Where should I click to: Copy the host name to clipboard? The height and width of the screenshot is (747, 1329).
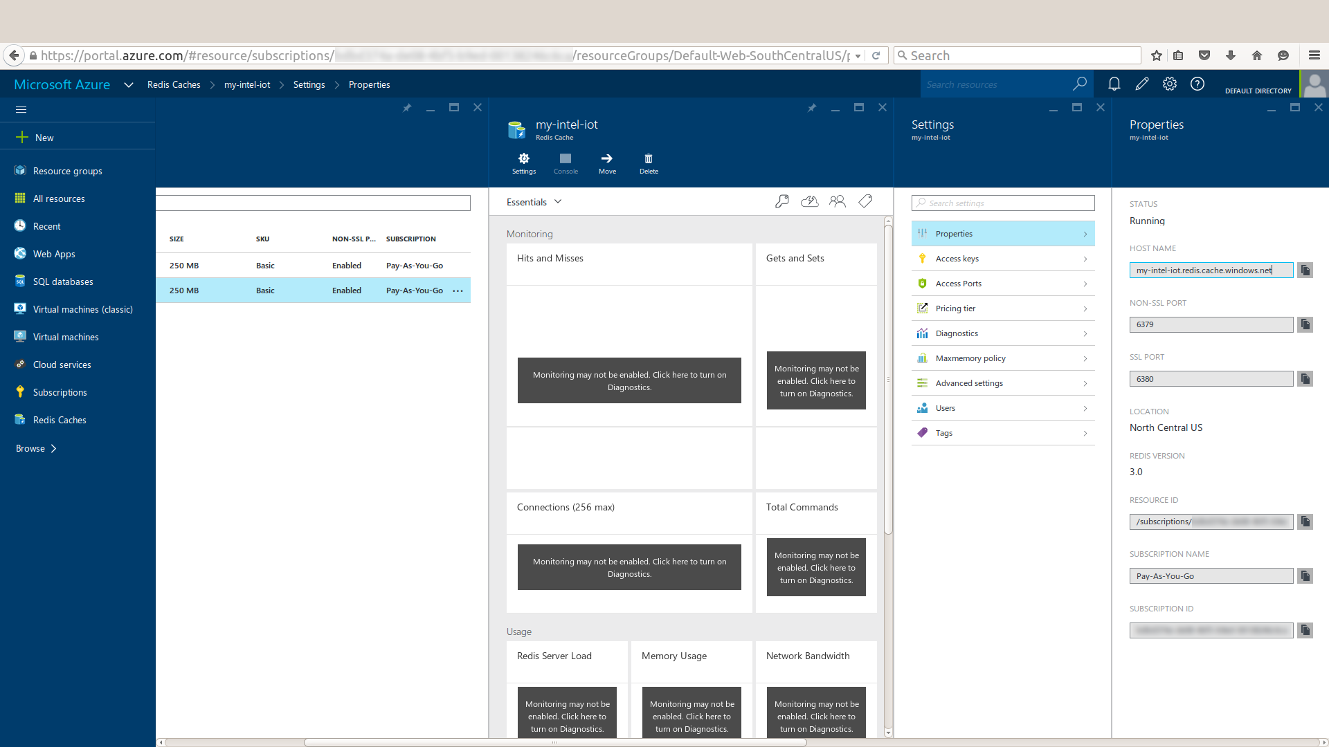1305,270
